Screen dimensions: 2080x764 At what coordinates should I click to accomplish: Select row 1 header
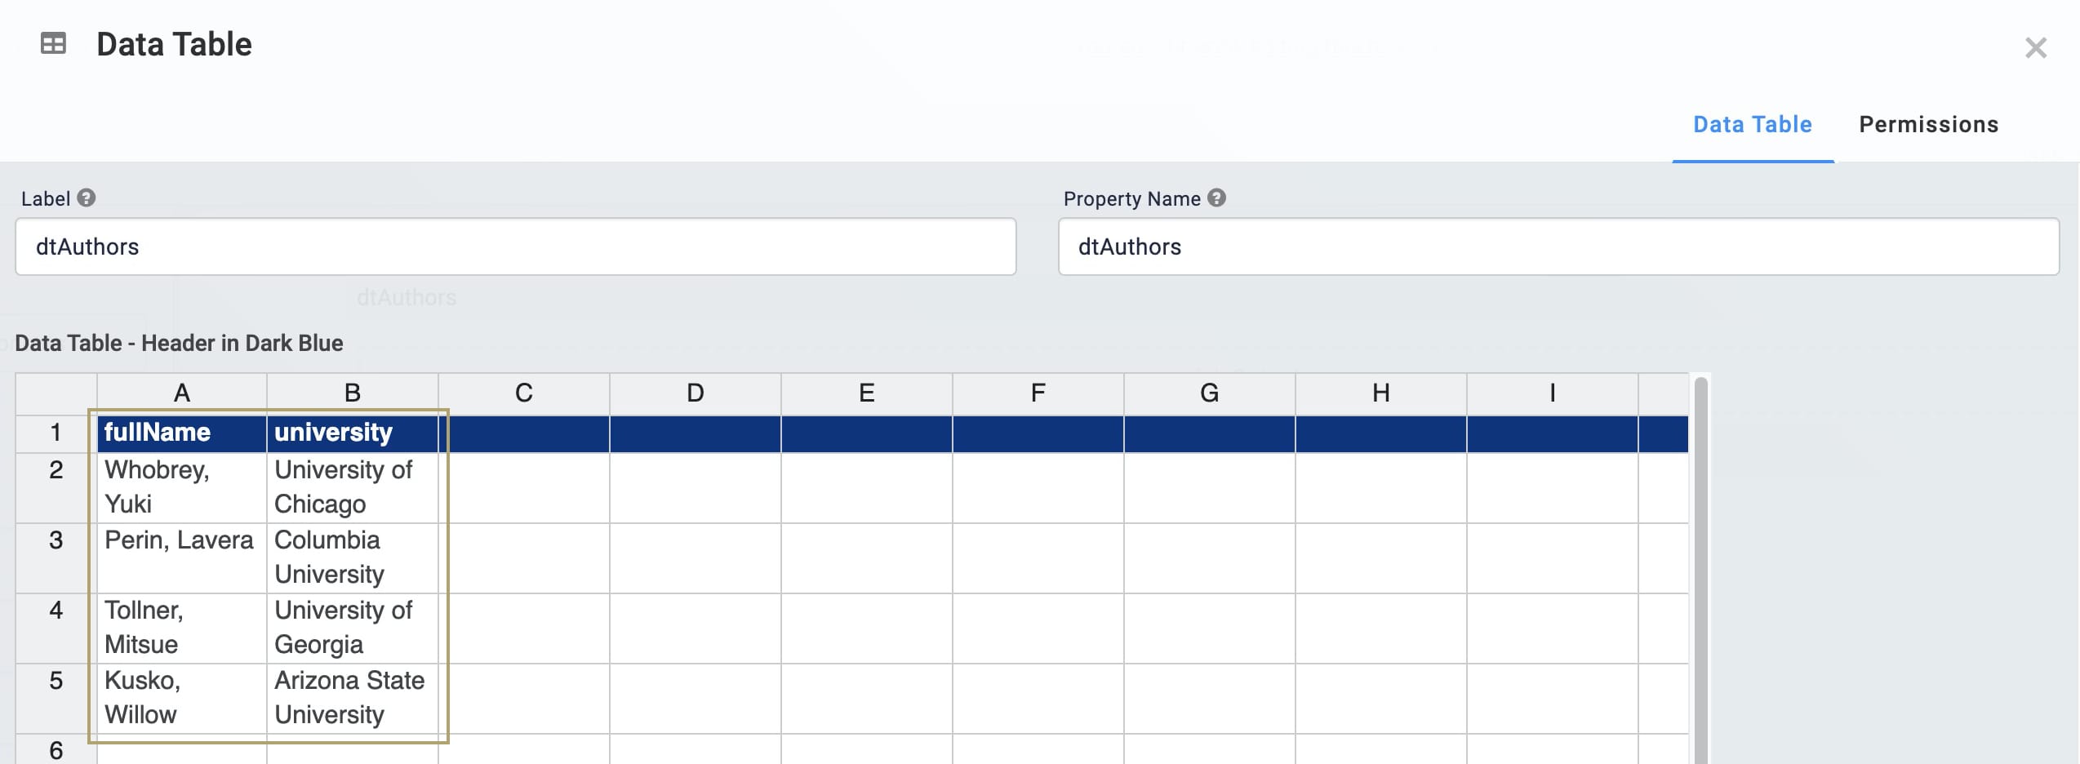56,433
